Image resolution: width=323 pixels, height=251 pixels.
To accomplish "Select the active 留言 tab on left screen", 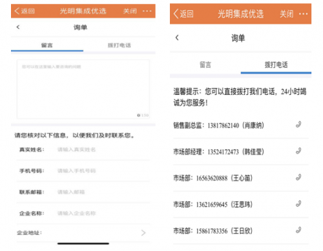I will (47, 45).
